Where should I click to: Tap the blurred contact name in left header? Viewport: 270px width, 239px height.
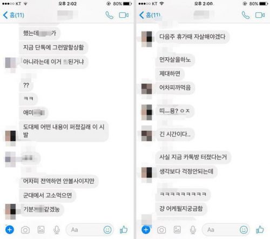[66, 15]
